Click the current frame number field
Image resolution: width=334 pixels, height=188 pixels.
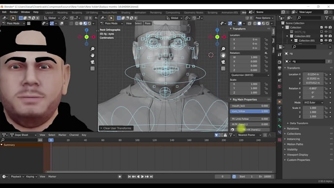tap(223, 177)
